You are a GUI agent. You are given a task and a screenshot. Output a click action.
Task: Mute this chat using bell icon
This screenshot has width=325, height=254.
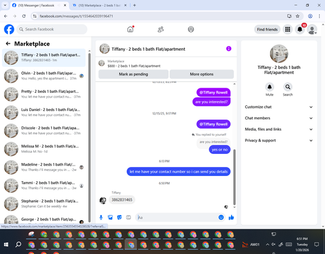(270, 87)
